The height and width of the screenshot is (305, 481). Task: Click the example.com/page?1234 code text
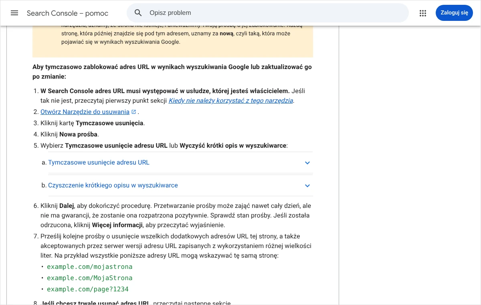click(x=88, y=289)
